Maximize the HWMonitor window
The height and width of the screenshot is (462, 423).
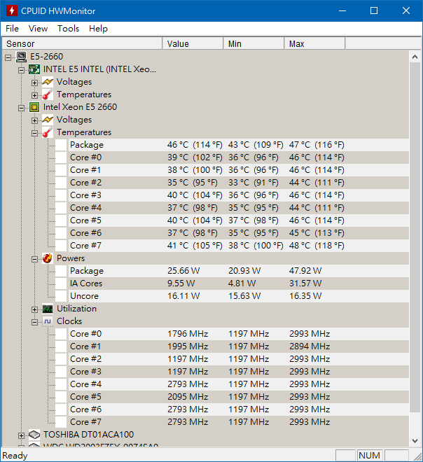click(374, 10)
